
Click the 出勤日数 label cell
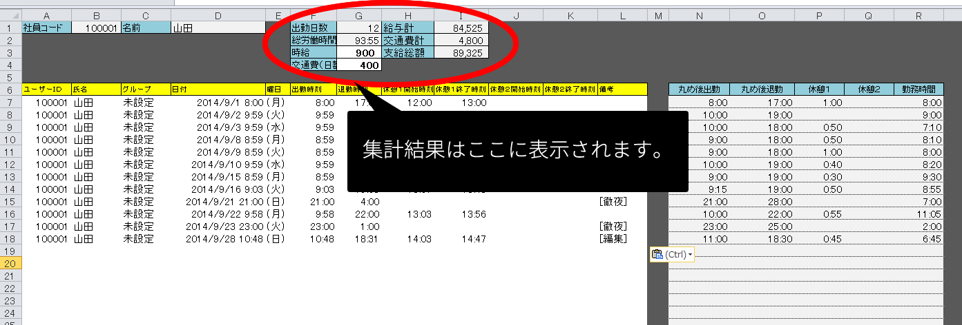314,28
